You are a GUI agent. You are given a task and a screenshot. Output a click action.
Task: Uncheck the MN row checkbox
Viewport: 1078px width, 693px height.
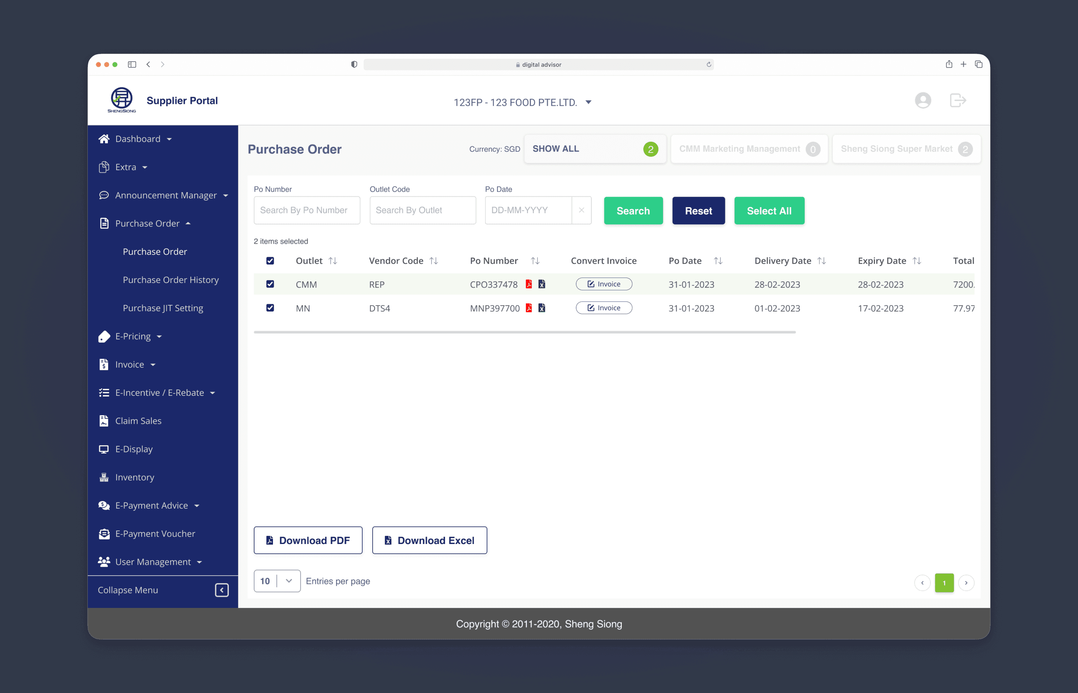click(270, 308)
